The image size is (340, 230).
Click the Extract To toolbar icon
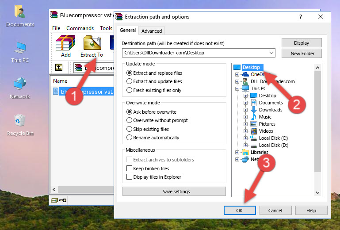[x=92, y=46]
